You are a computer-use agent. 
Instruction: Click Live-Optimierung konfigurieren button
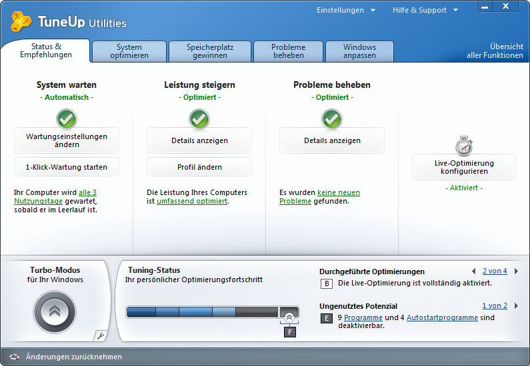pyautogui.click(x=464, y=167)
